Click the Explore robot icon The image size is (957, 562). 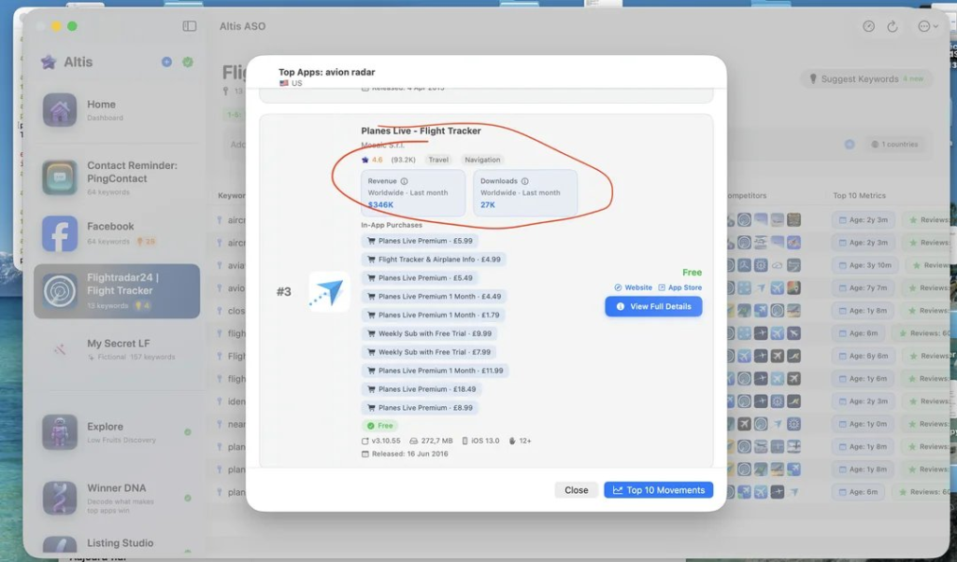click(x=60, y=432)
